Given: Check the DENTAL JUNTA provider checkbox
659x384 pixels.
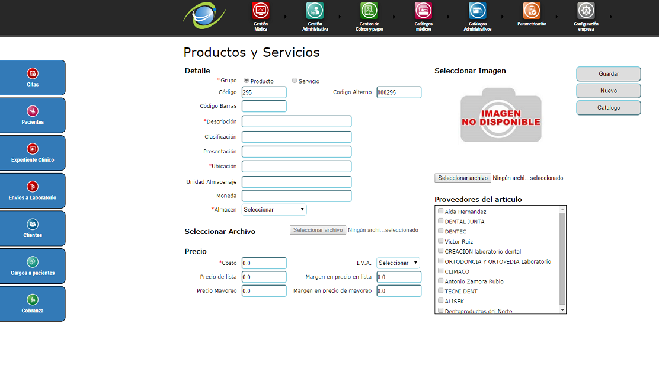Looking at the screenshot, I should (x=440, y=221).
